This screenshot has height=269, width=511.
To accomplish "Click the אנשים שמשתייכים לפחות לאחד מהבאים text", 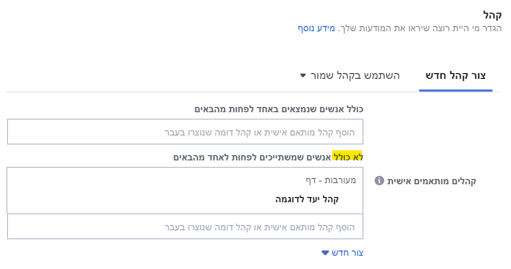I will (x=252, y=157).
